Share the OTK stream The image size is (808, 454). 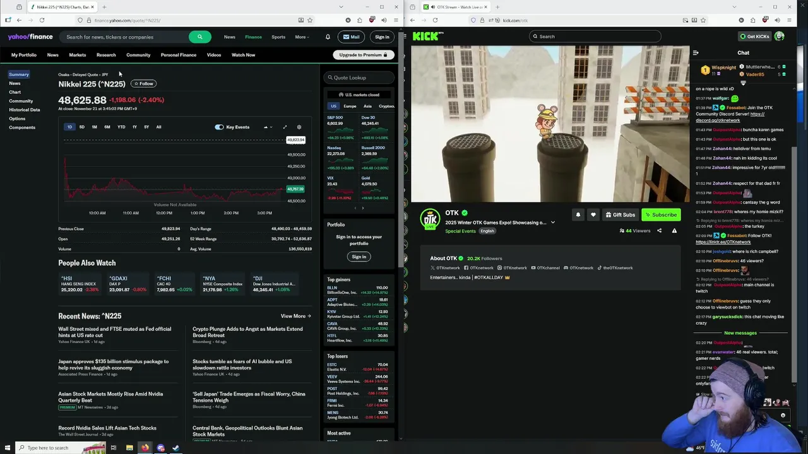[659, 231]
